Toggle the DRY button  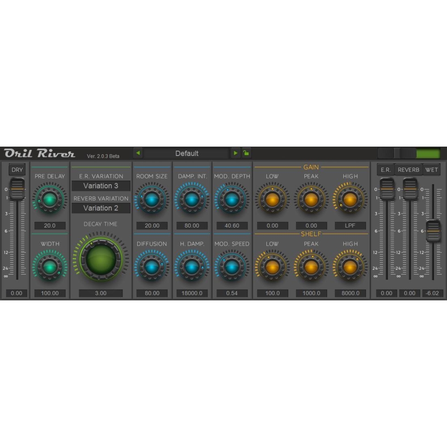[x=17, y=170]
